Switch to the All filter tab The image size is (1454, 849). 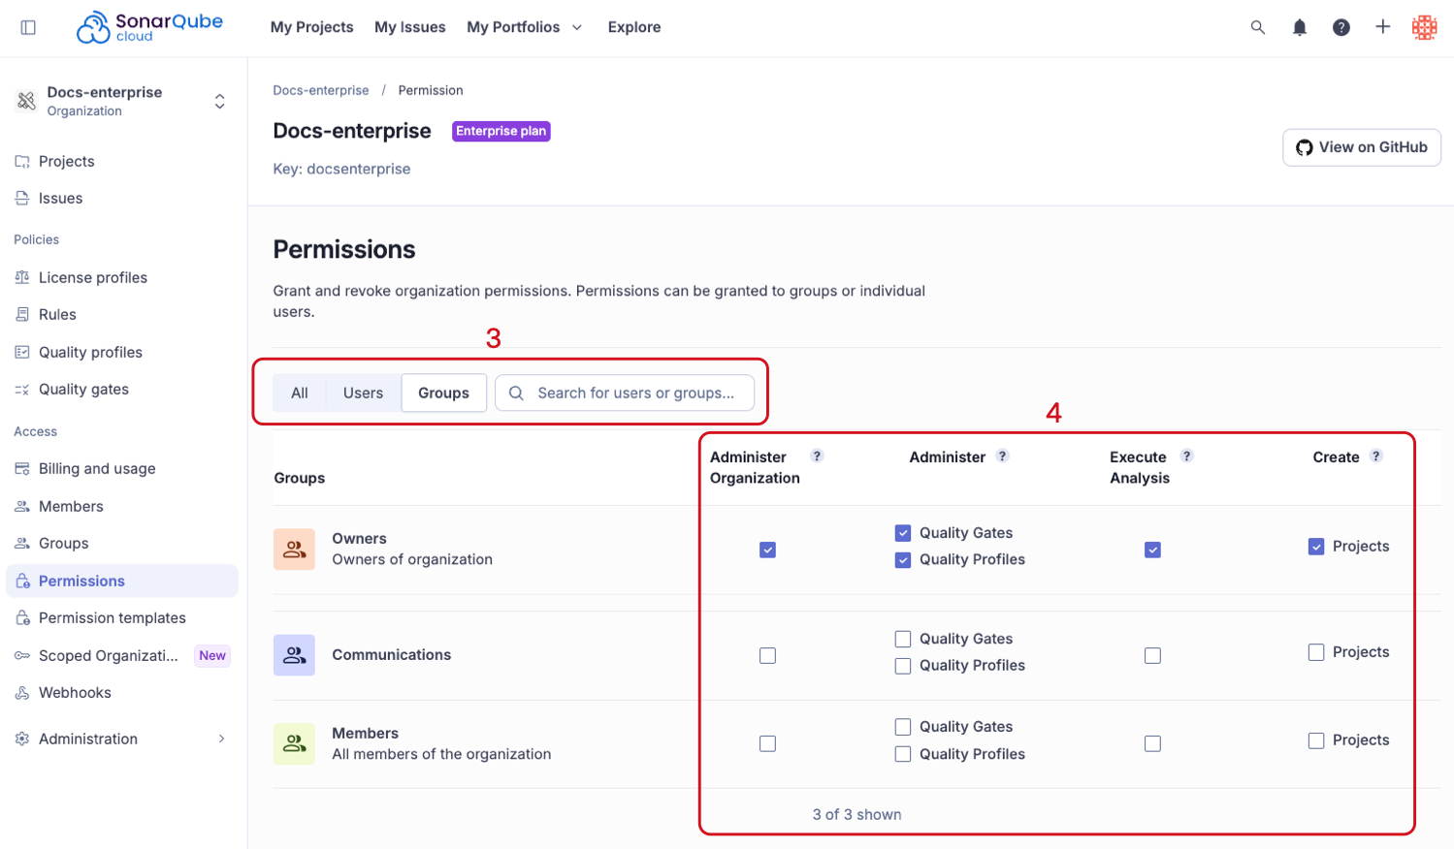click(300, 393)
